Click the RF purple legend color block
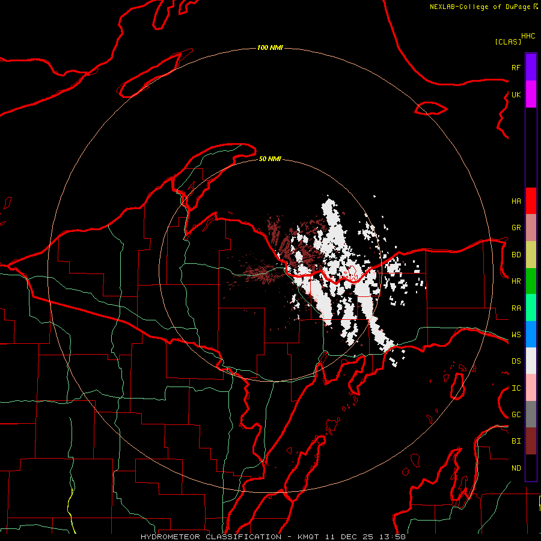The width and height of the screenshot is (541, 541). click(x=531, y=67)
